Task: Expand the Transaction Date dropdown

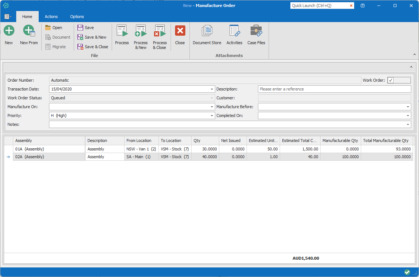Action: (212, 89)
